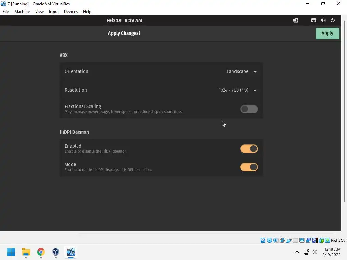Open the Machine menu
Image resolution: width=347 pixels, height=260 pixels.
22,12
